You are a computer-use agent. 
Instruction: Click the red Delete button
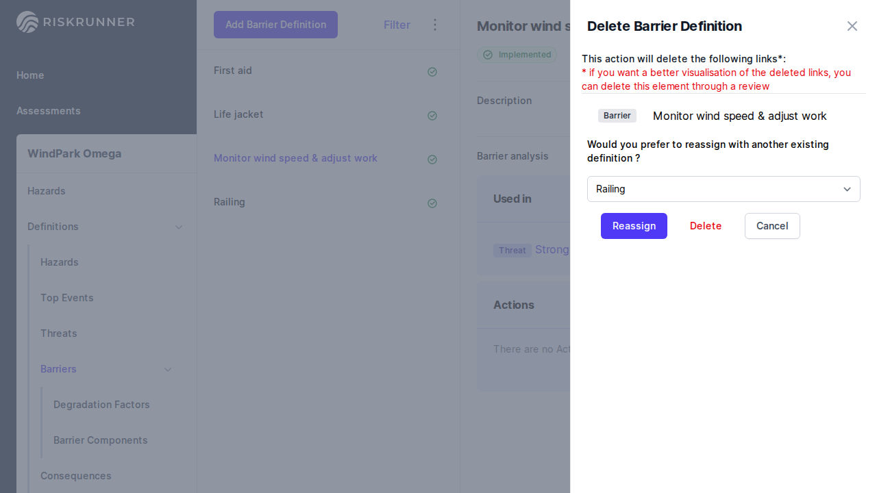[705, 226]
